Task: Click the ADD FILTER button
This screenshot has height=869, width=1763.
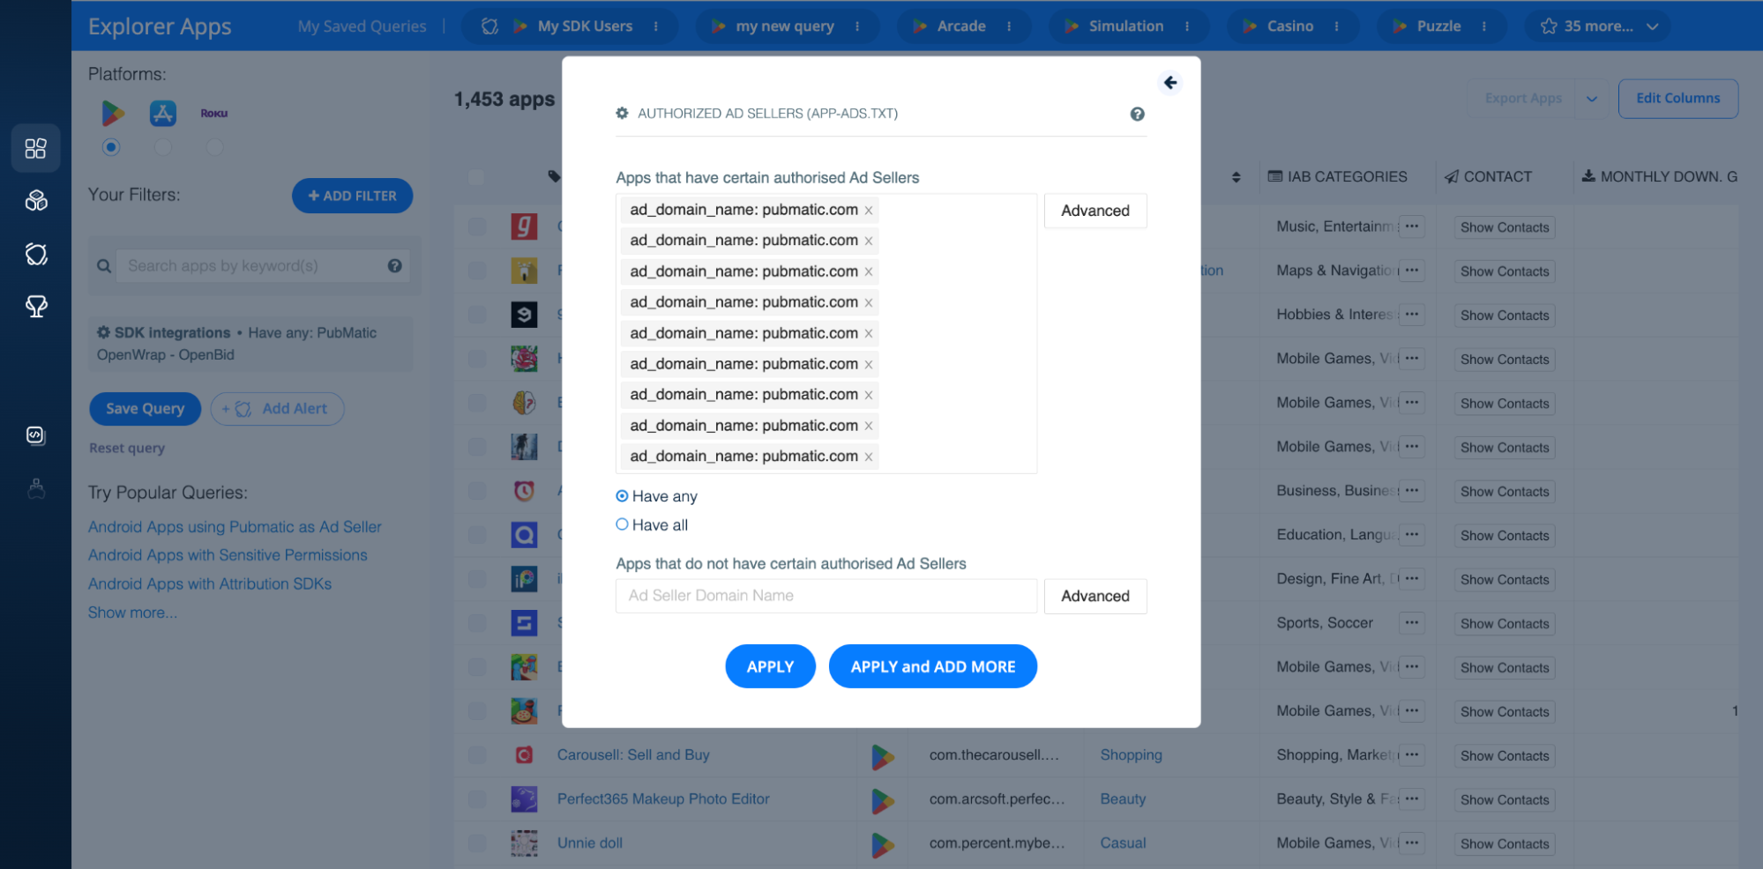Action: click(x=352, y=196)
